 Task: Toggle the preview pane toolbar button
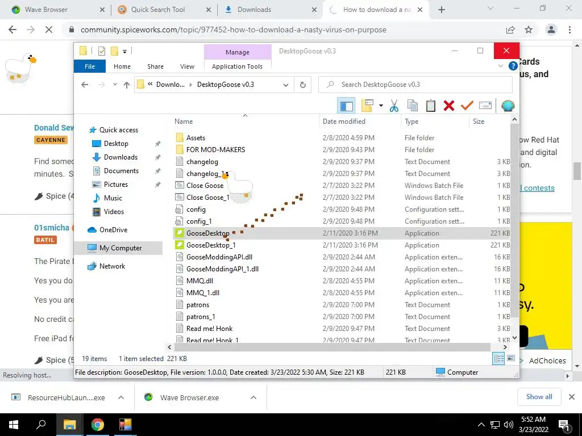[x=346, y=106]
